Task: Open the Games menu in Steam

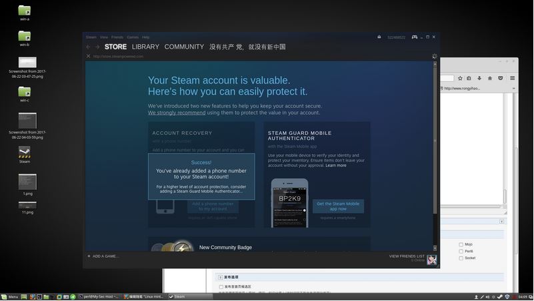Action: pyautogui.click(x=133, y=37)
